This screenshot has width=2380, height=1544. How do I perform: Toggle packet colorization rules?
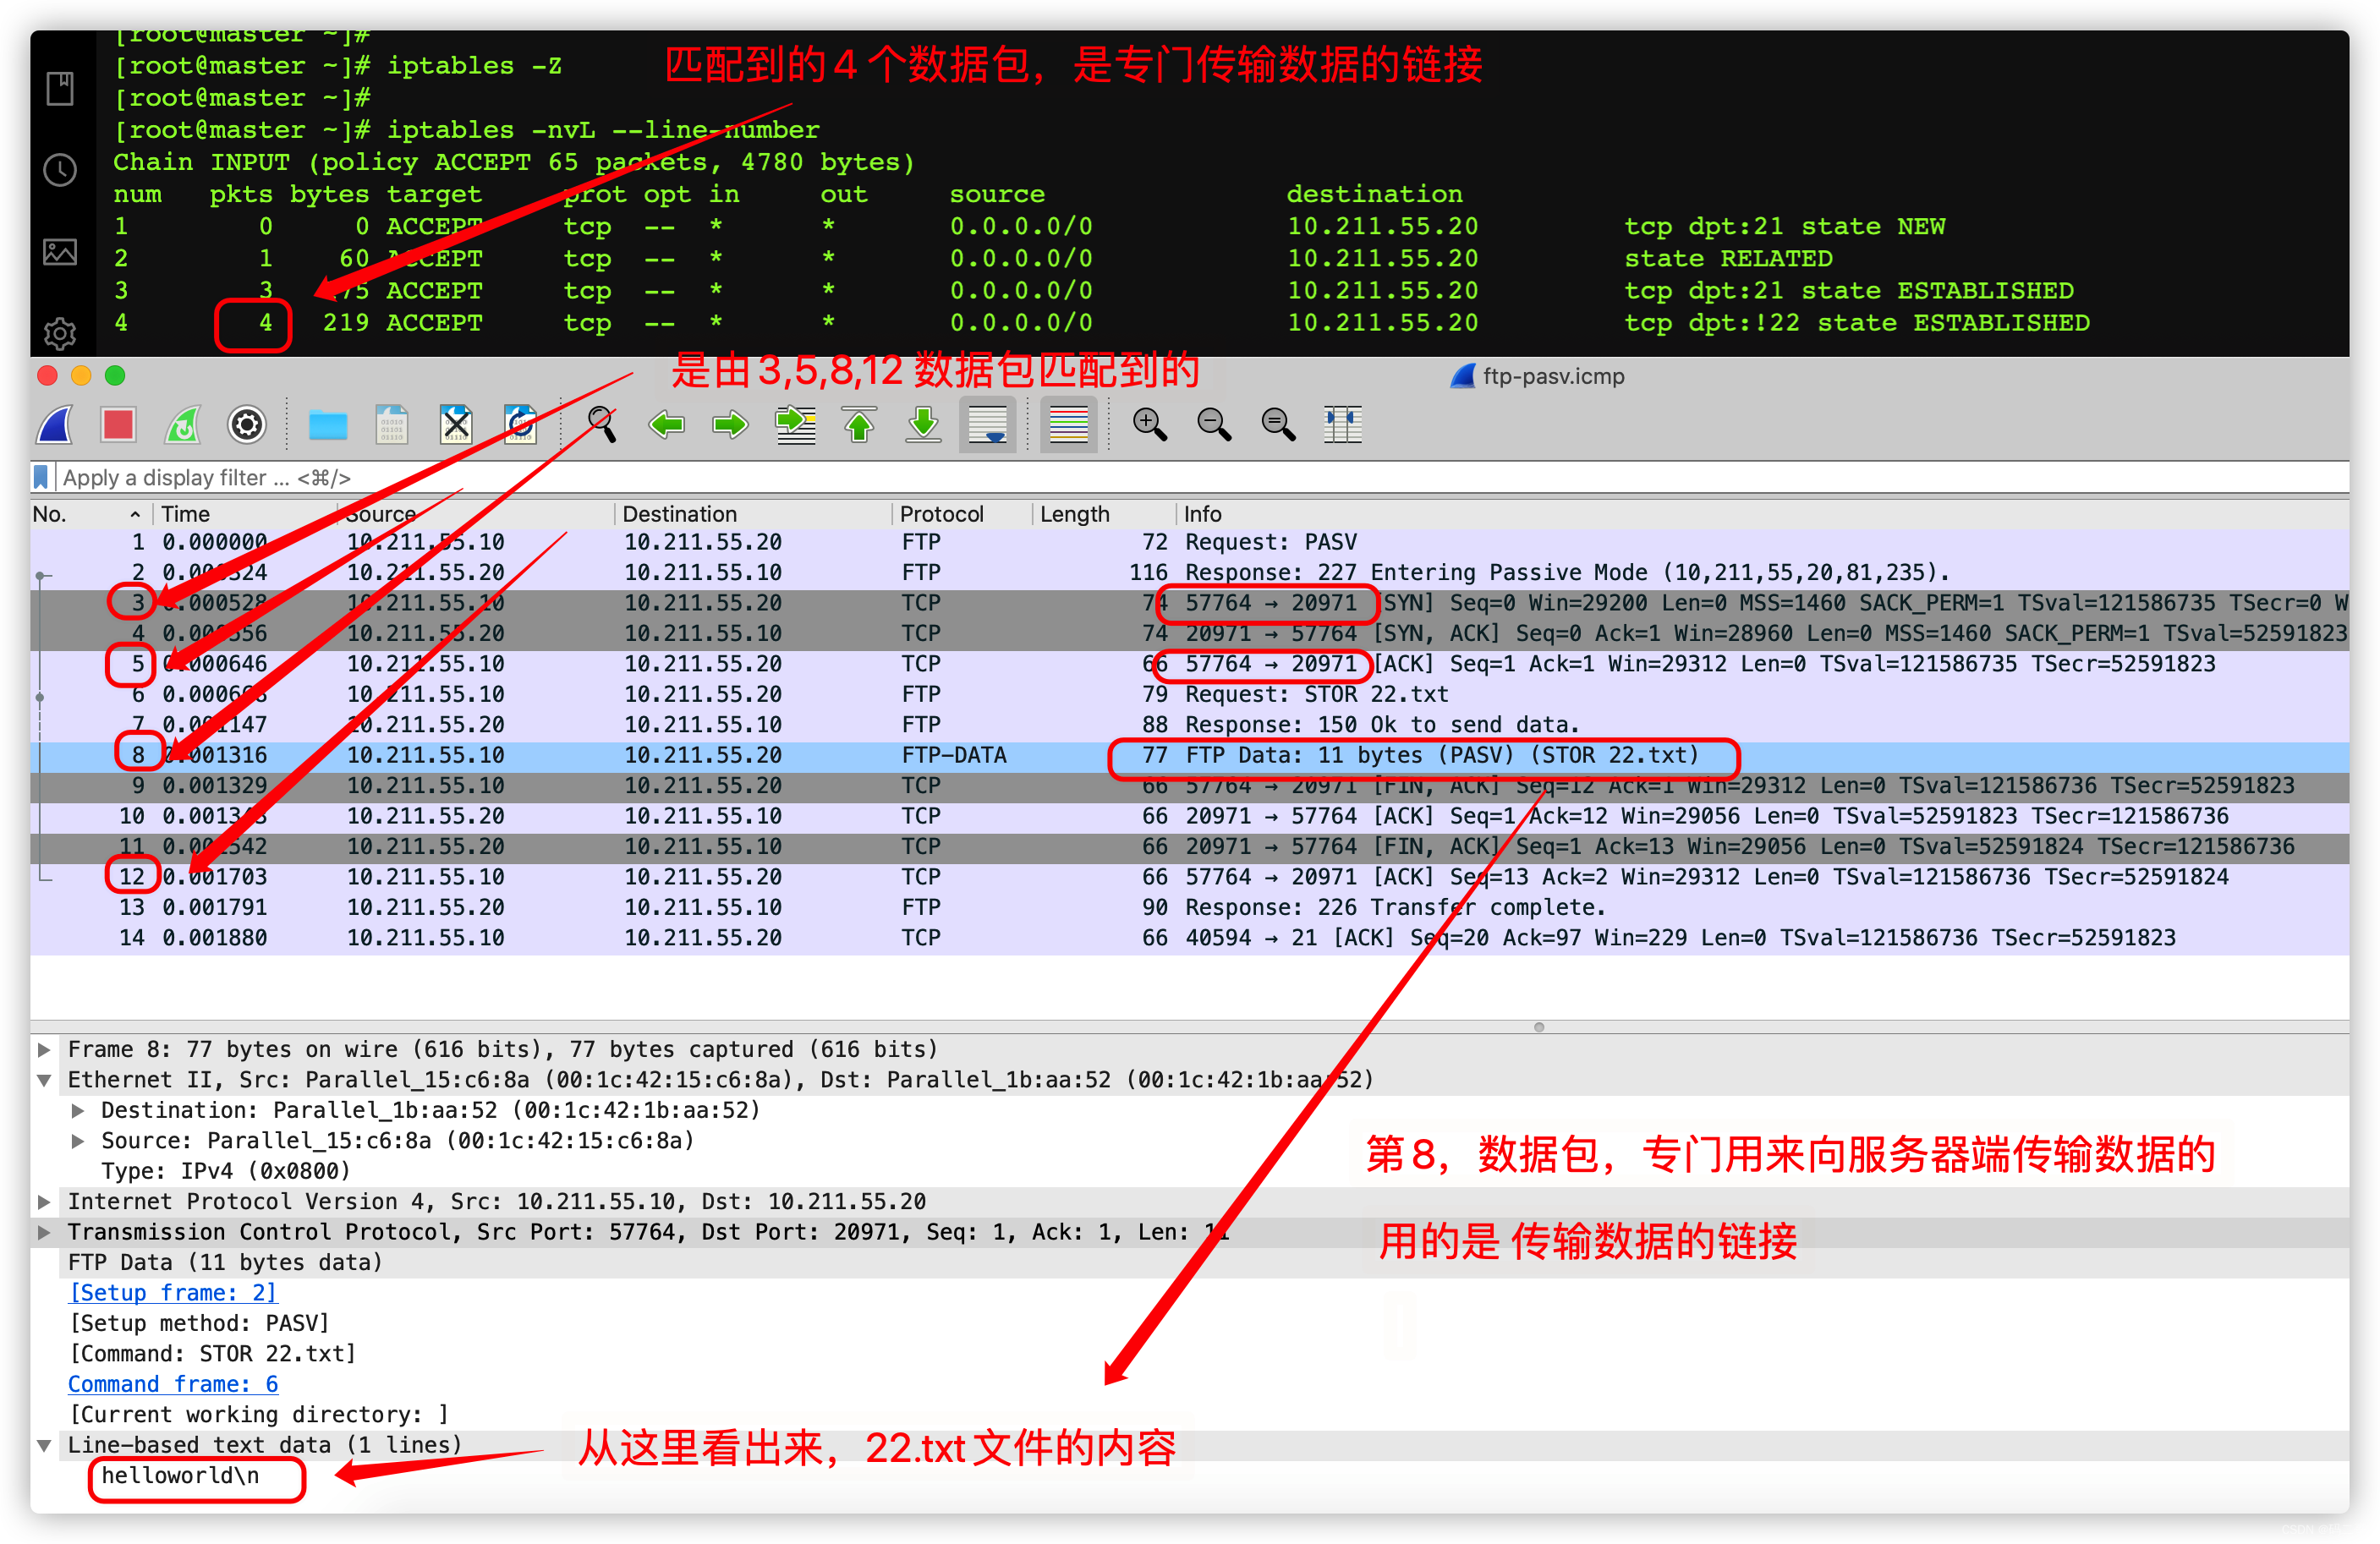pyautogui.click(x=1068, y=425)
